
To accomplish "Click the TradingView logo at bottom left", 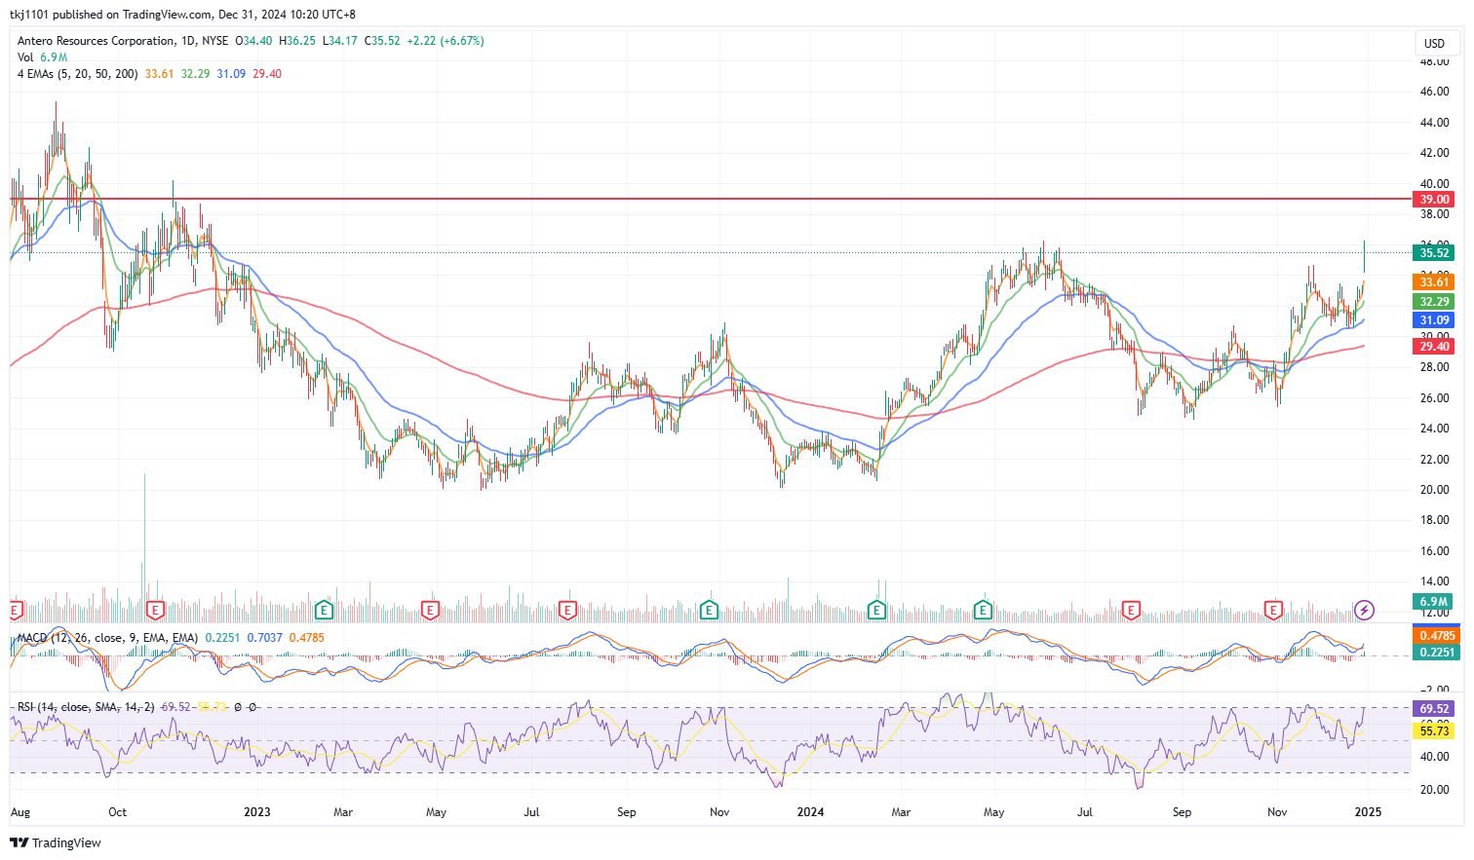I will [x=56, y=842].
